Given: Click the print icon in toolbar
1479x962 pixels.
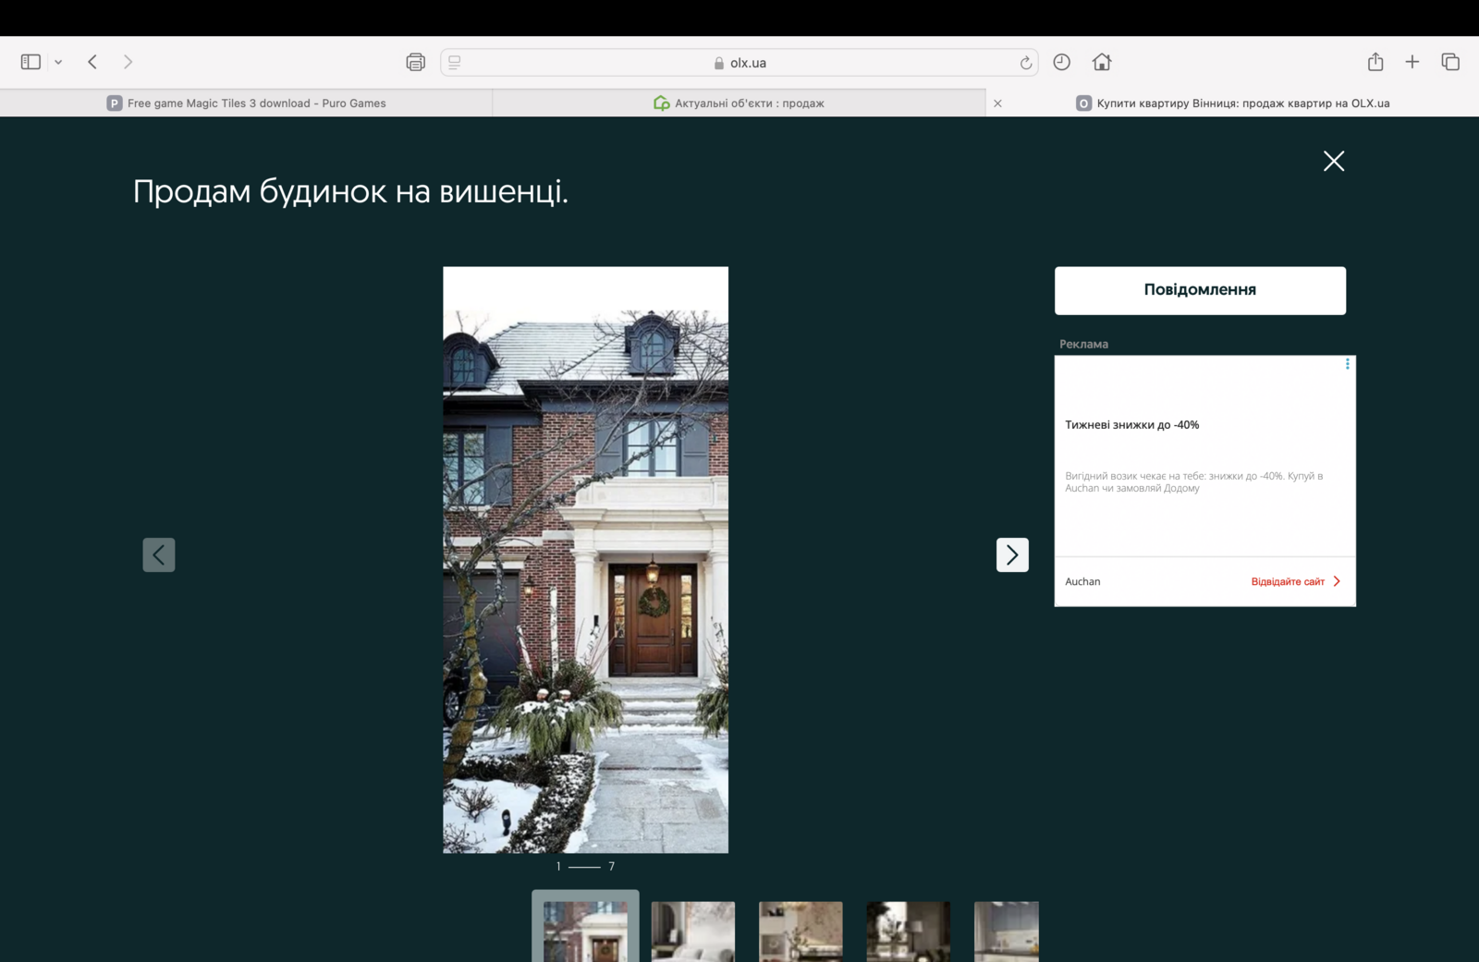Looking at the screenshot, I should coord(415,62).
